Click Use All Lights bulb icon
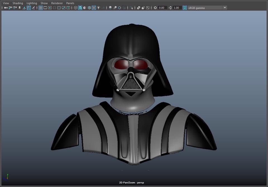The image size is (268, 187). tap(99, 8)
